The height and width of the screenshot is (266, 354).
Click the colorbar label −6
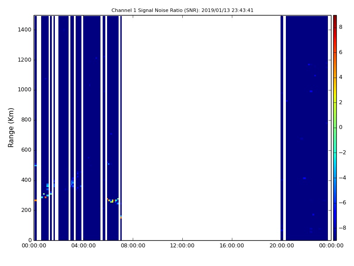342,203
